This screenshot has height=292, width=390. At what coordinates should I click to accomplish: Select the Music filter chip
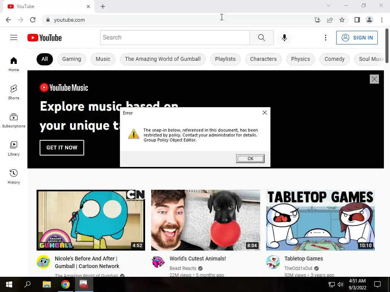(x=103, y=59)
